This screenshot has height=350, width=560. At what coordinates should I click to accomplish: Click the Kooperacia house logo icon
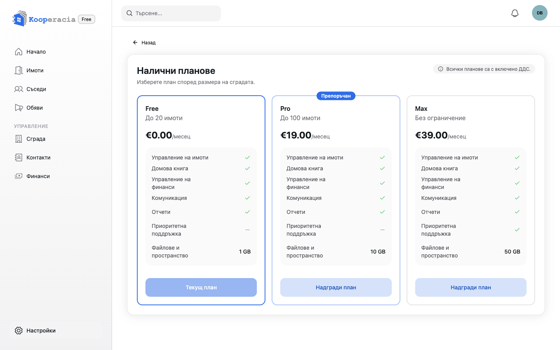[19, 19]
